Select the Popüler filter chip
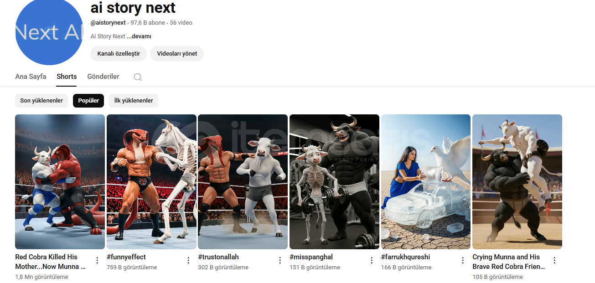595x283 pixels. click(88, 101)
